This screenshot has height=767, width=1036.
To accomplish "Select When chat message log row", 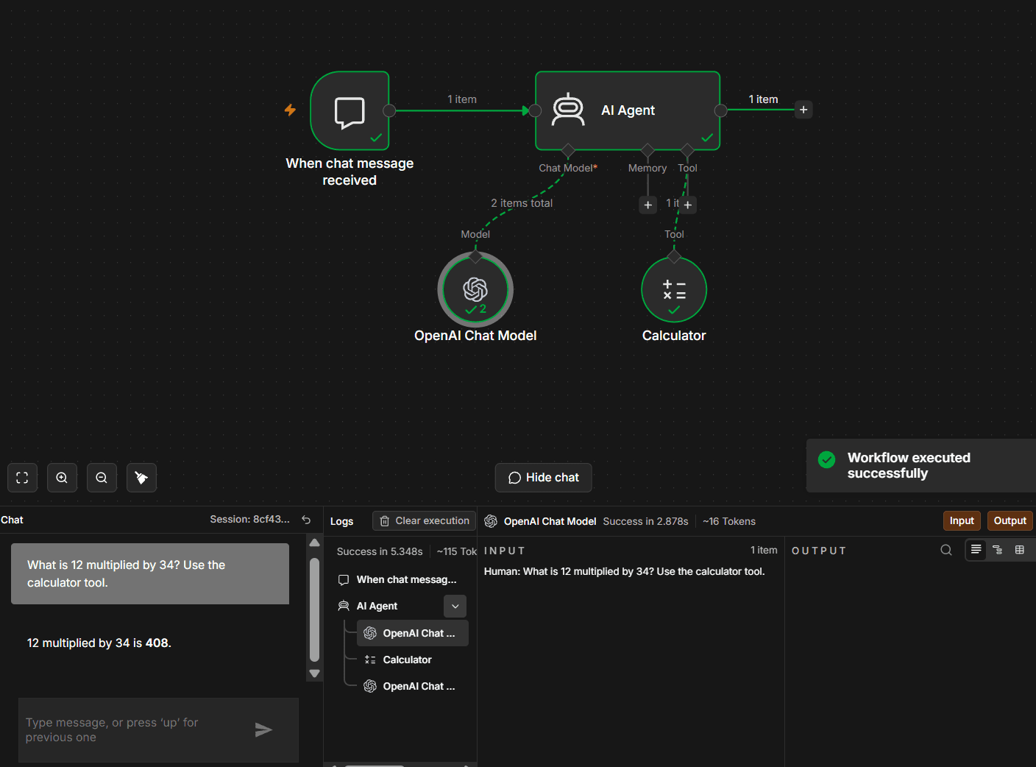I will tap(401, 579).
